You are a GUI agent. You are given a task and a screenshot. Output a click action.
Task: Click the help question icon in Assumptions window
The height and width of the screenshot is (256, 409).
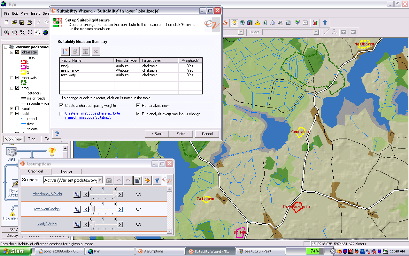coord(157,180)
